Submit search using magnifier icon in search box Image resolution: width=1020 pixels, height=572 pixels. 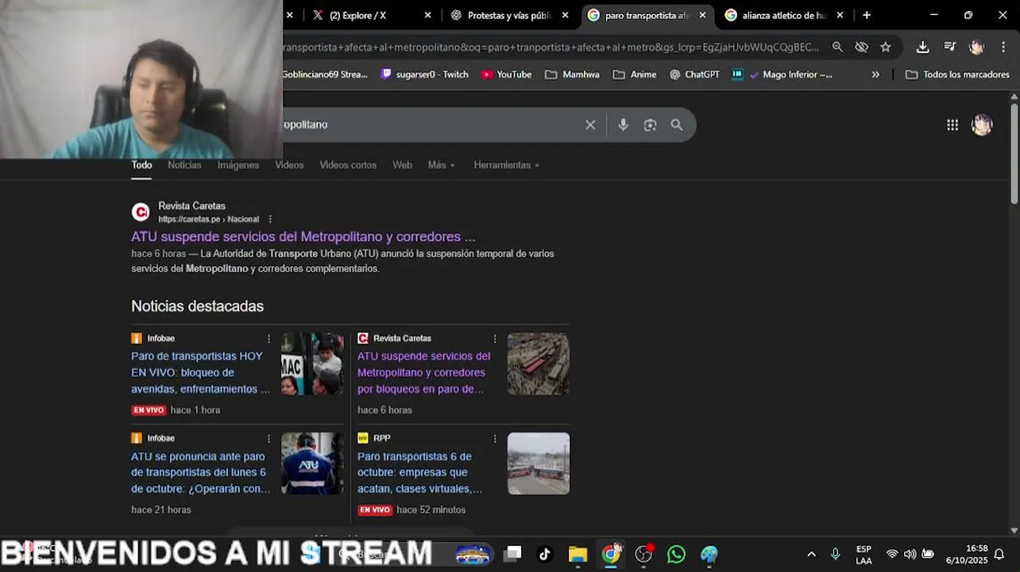[677, 125]
